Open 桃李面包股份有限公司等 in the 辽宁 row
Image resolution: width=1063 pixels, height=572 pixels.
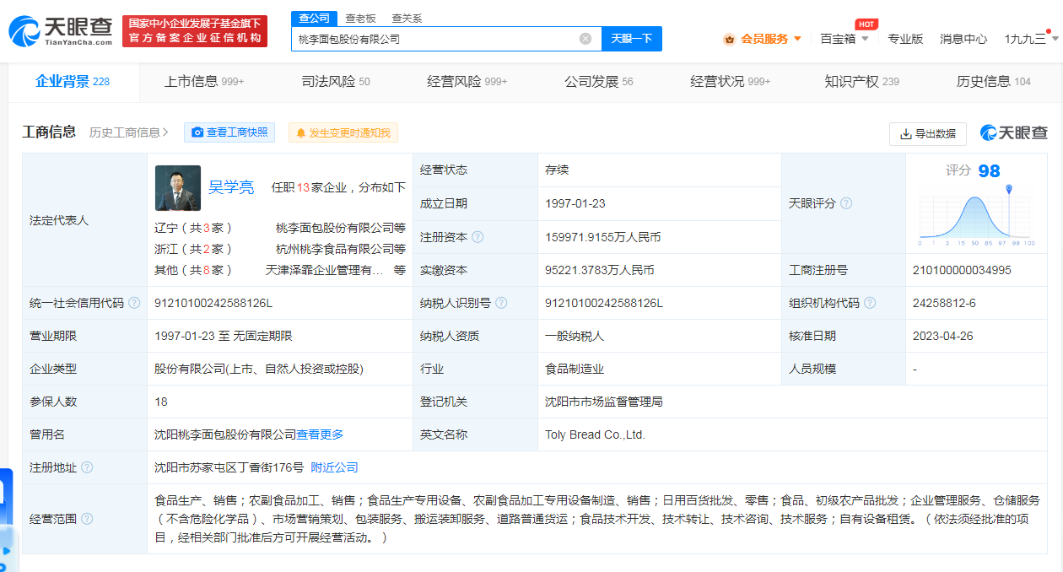pyautogui.click(x=341, y=228)
